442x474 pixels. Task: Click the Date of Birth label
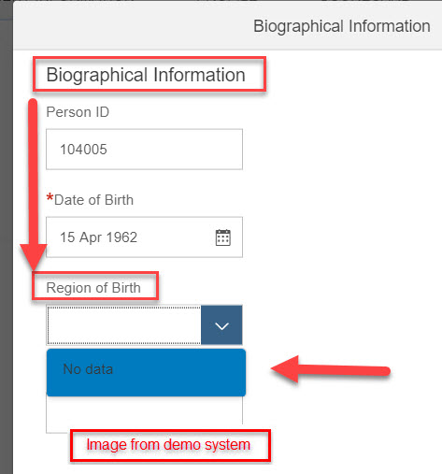coord(93,200)
